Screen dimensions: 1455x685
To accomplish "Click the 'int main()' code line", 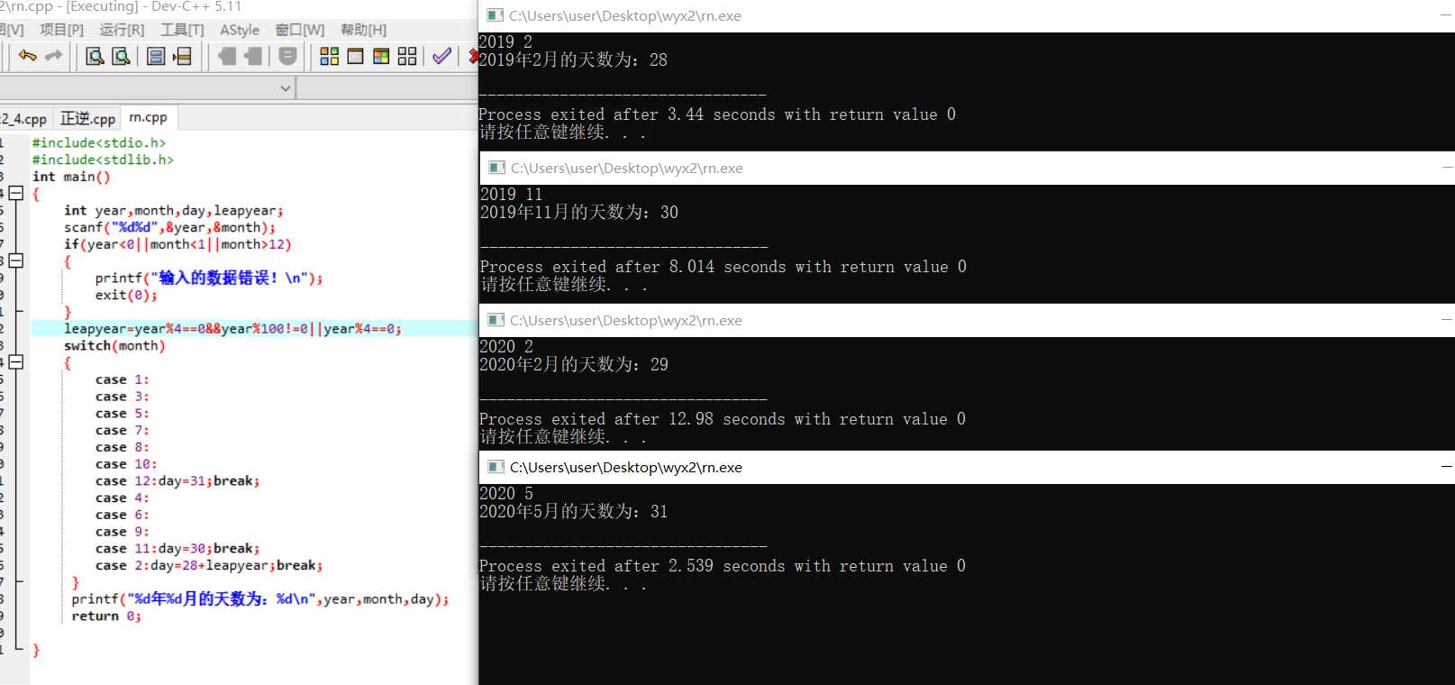I will pyautogui.click(x=71, y=177).
